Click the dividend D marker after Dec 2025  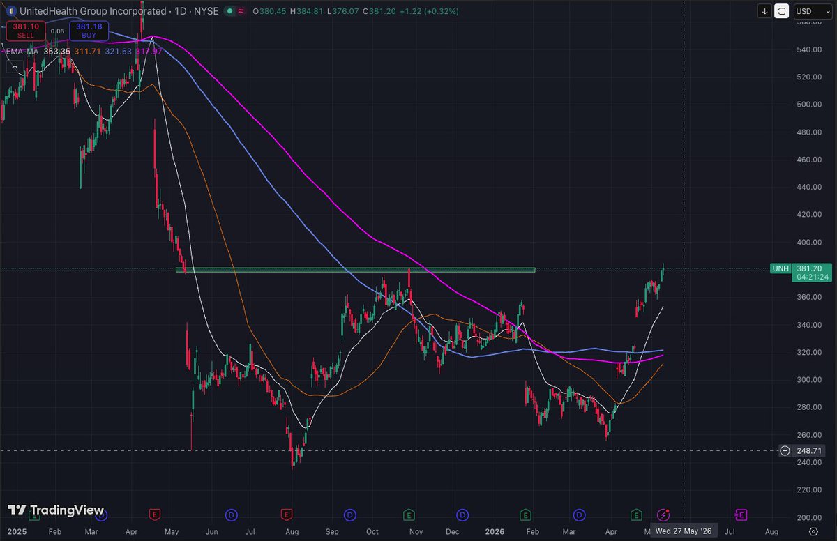click(462, 515)
